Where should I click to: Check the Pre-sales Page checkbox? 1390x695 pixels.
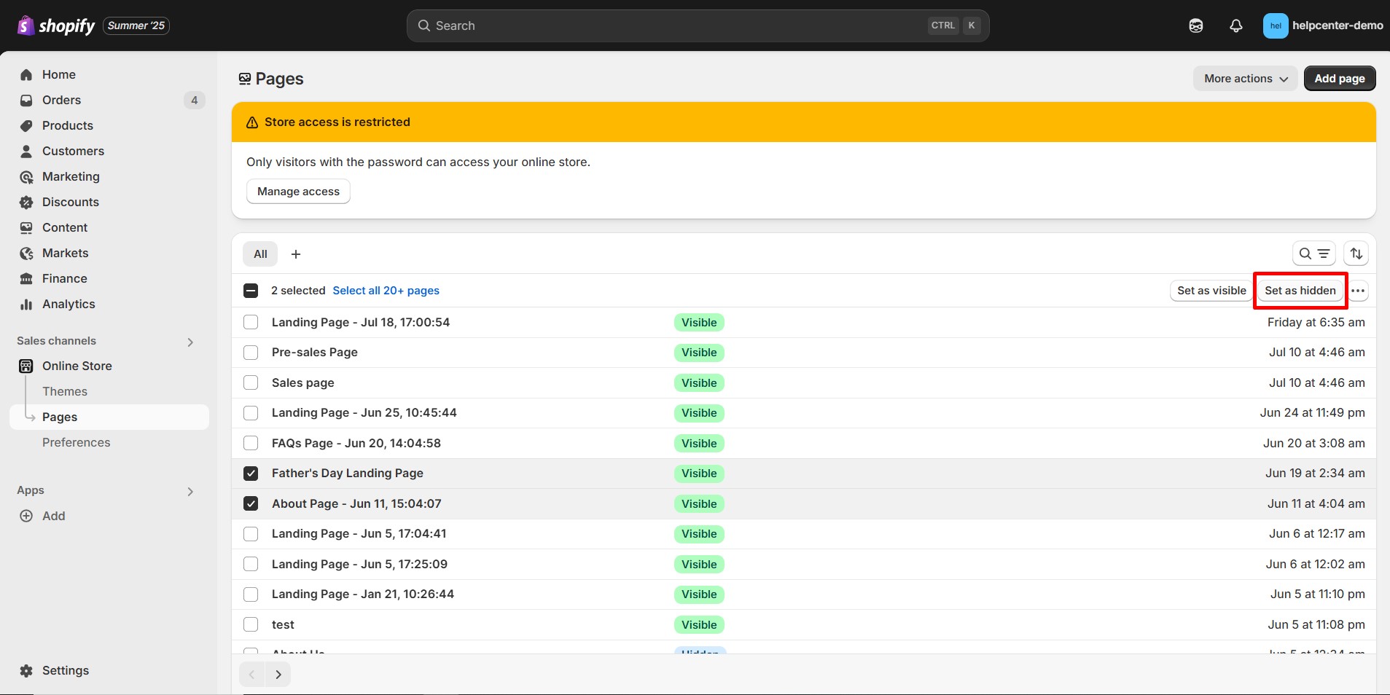[251, 353]
